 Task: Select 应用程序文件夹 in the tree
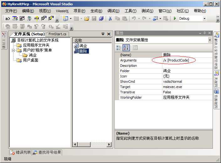(x=36, y=45)
